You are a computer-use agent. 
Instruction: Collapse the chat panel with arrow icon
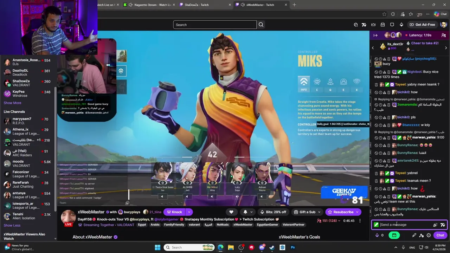(375, 35)
